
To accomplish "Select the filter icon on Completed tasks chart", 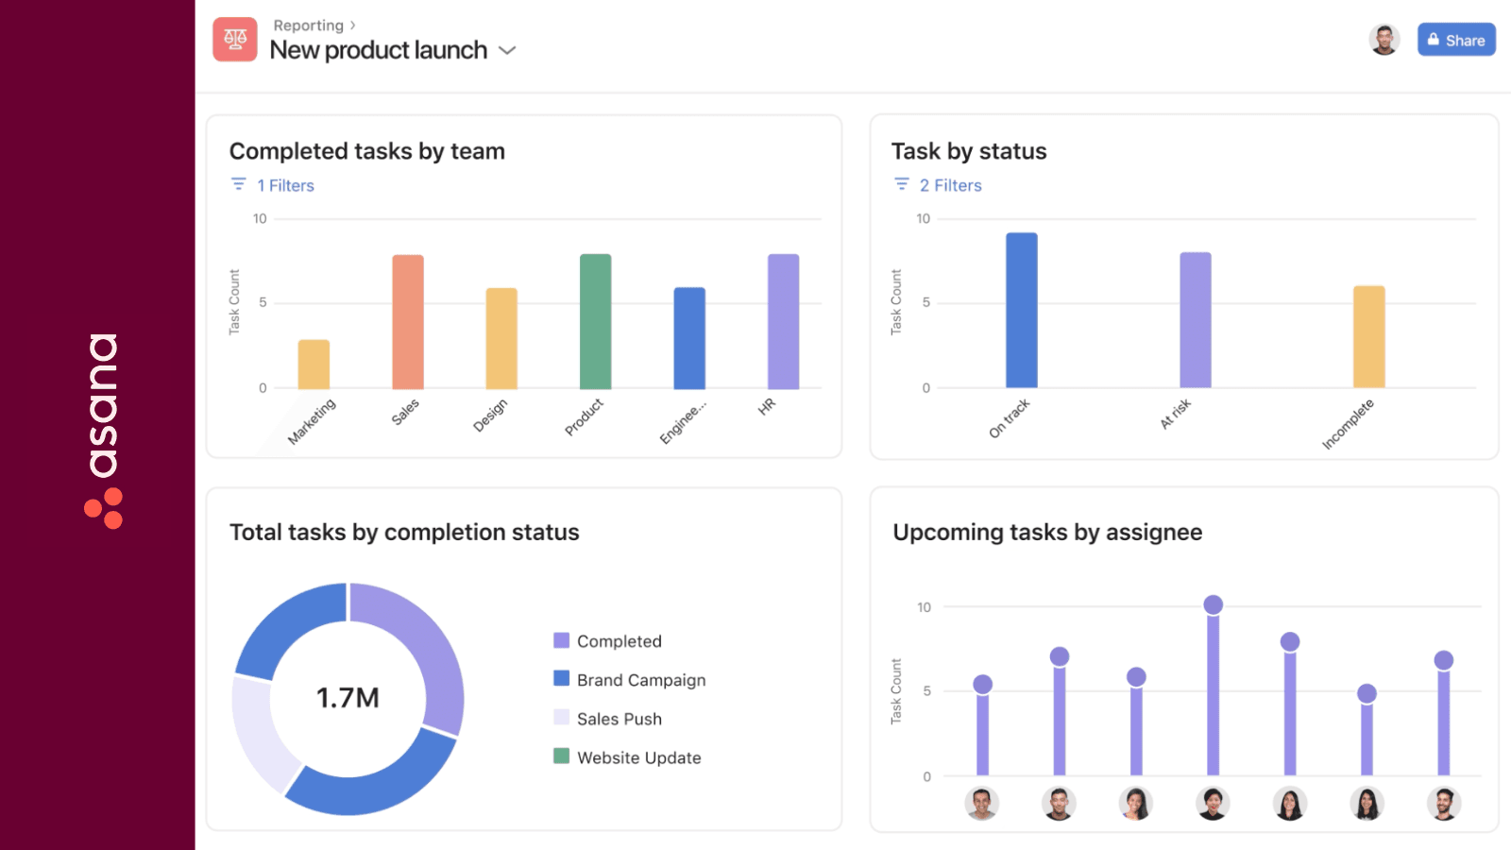I will [238, 183].
